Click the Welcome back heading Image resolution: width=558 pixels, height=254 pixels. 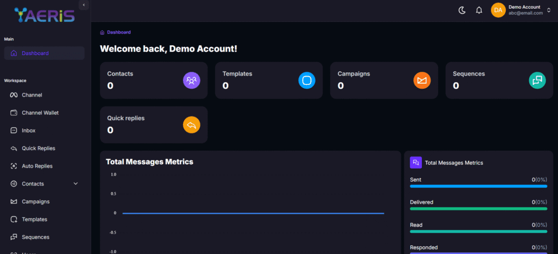tap(169, 48)
